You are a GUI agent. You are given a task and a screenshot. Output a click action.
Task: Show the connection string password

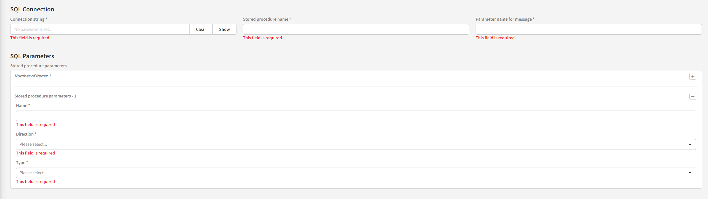point(224,29)
